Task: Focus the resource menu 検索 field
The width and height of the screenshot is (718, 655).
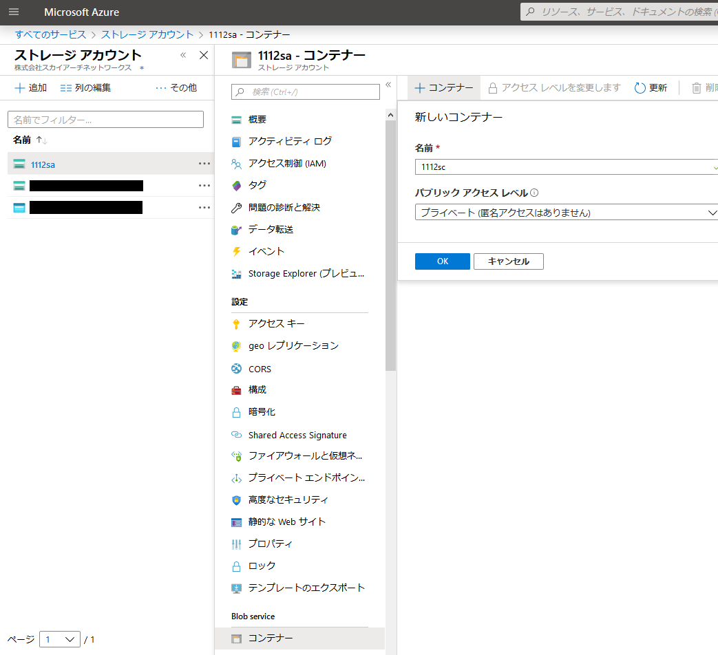Action: tap(306, 92)
